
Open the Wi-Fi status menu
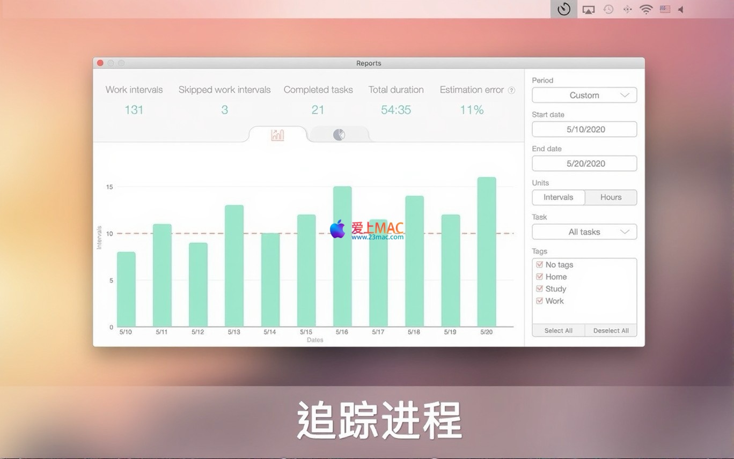click(x=646, y=9)
